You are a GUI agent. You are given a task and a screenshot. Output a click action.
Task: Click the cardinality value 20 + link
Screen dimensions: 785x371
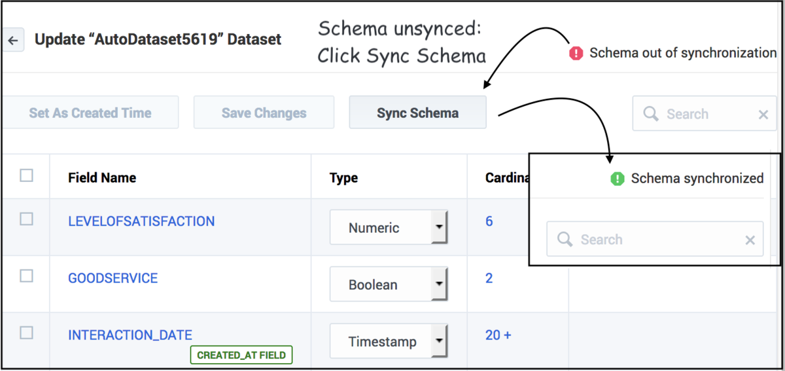pyautogui.click(x=498, y=335)
